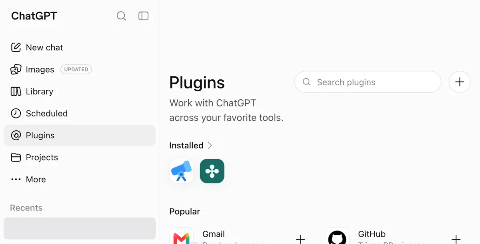Collapse sidebar with the panel toggle icon
480x244 pixels.
[x=143, y=16]
